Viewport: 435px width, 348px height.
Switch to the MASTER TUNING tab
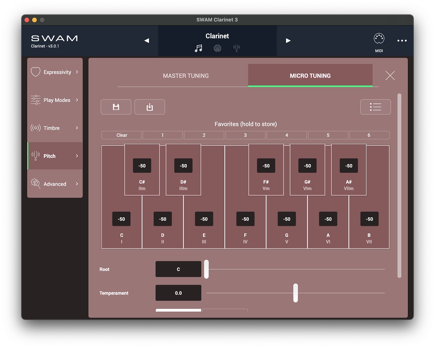(186, 76)
